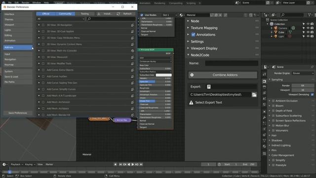
Task: Select the Camera object icon in outliner
Action: (x=276, y=28)
